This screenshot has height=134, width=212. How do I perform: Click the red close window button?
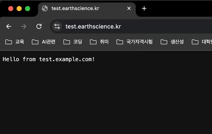tap(11, 9)
